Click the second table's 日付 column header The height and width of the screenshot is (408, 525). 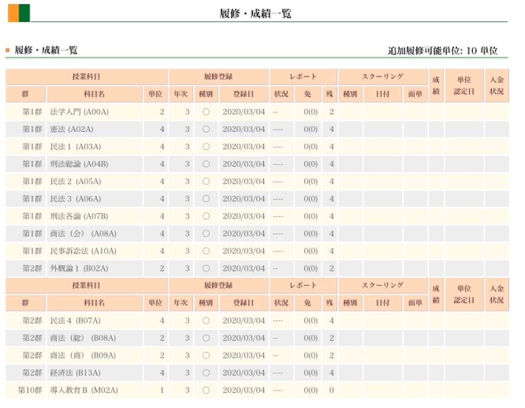click(382, 303)
